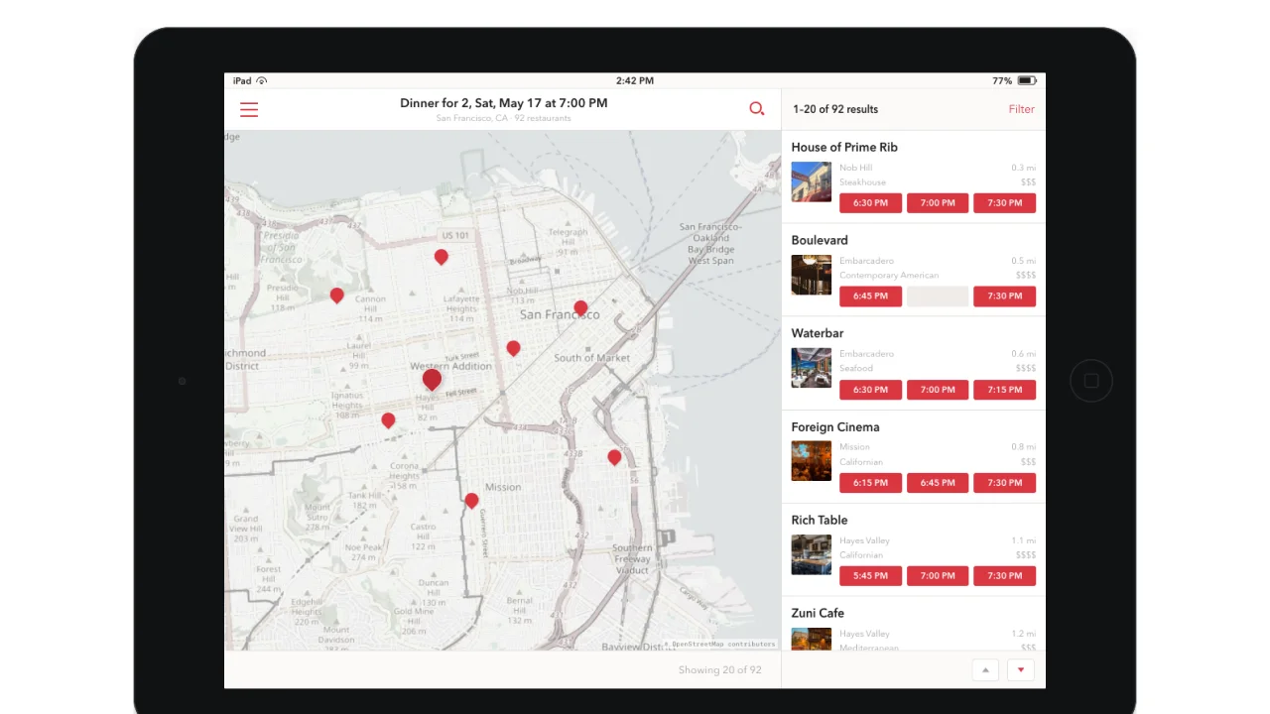Book Foreign Cinema at 6:45 PM

point(938,483)
